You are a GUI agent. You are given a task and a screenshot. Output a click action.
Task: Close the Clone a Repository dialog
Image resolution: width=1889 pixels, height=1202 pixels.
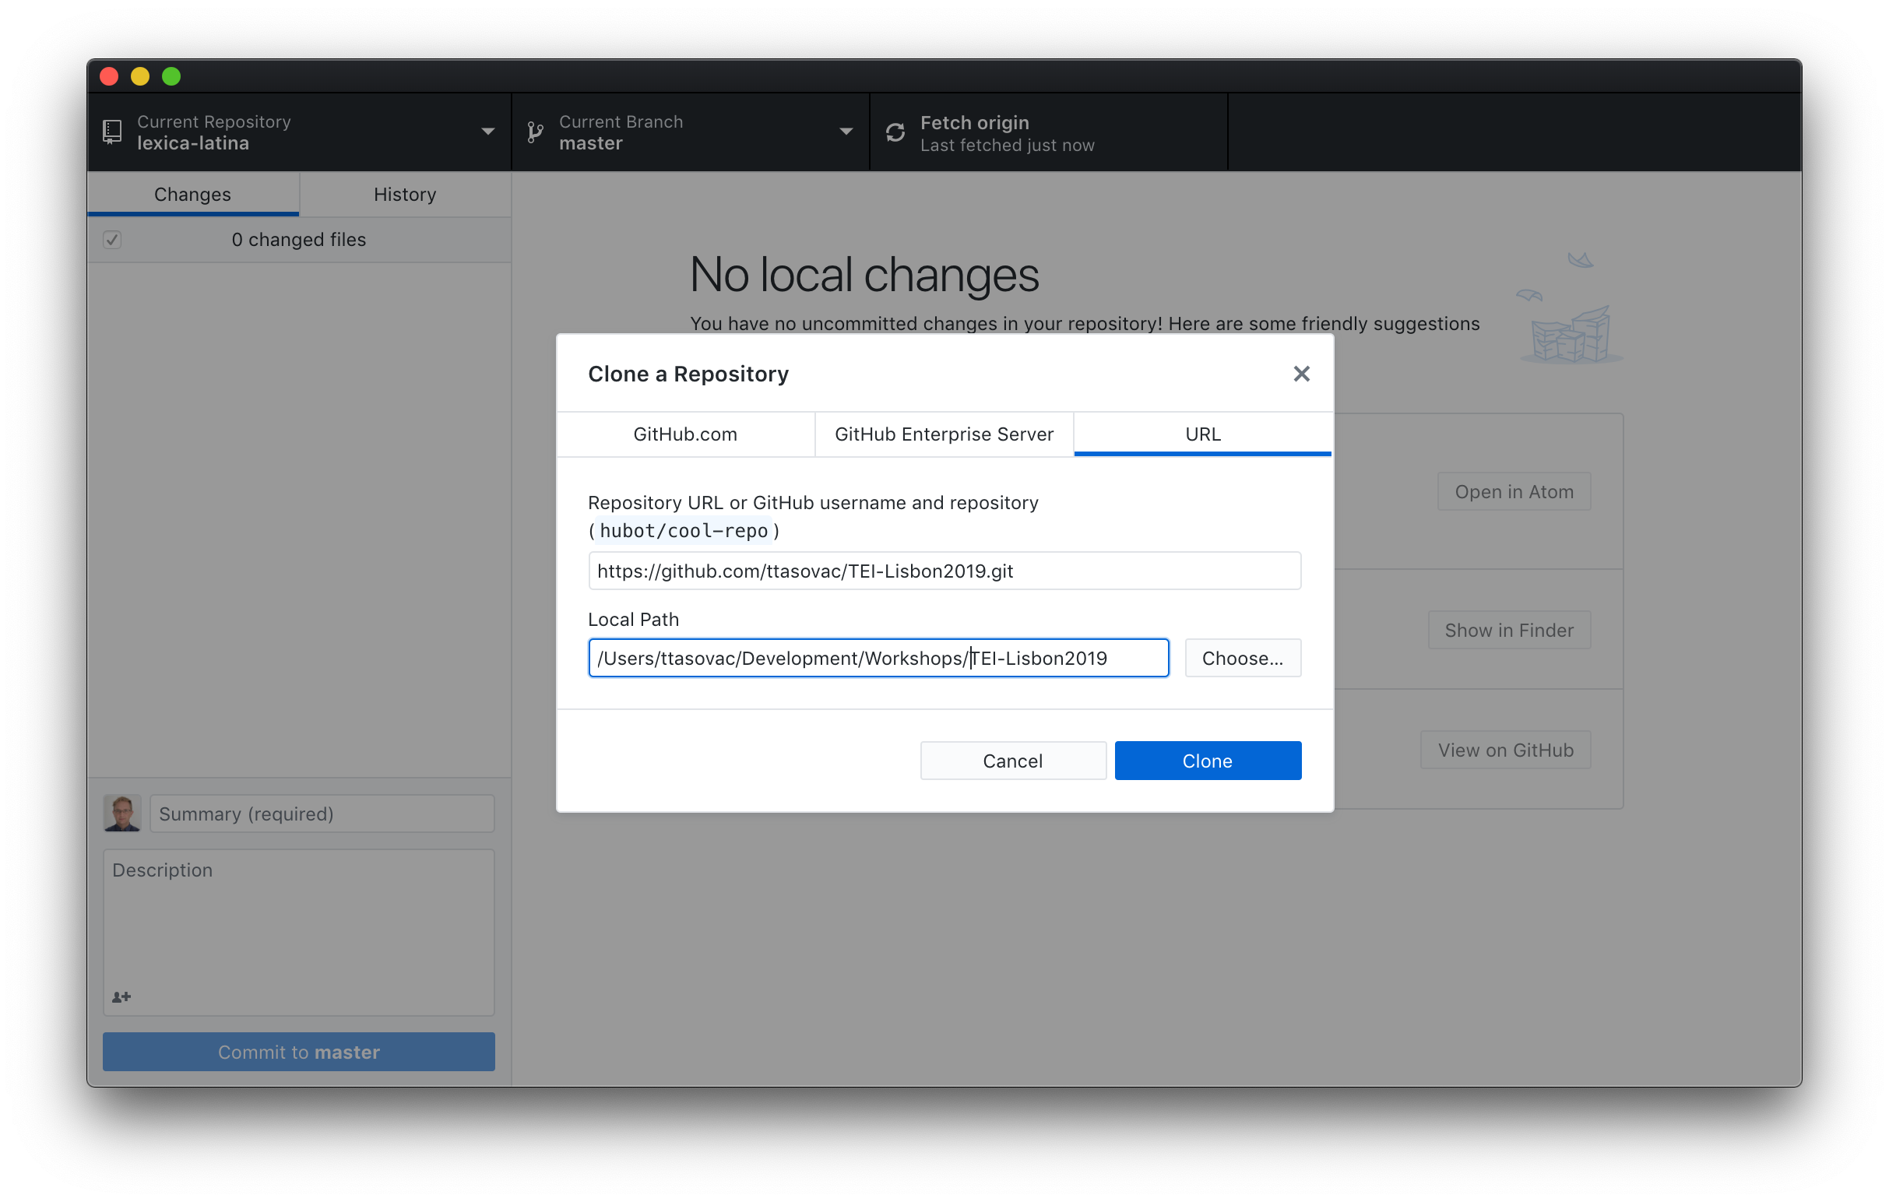1300,374
